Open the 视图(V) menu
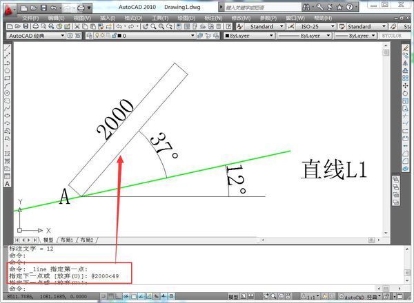This screenshot has width=414, height=303. (82, 18)
